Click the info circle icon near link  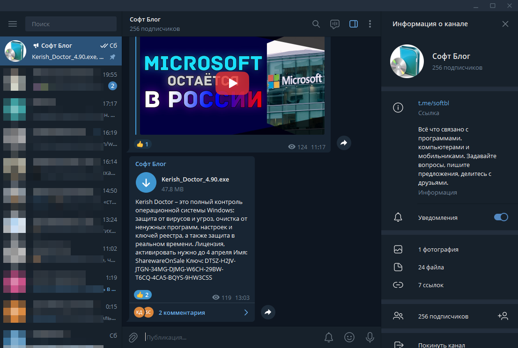click(398, 108)
